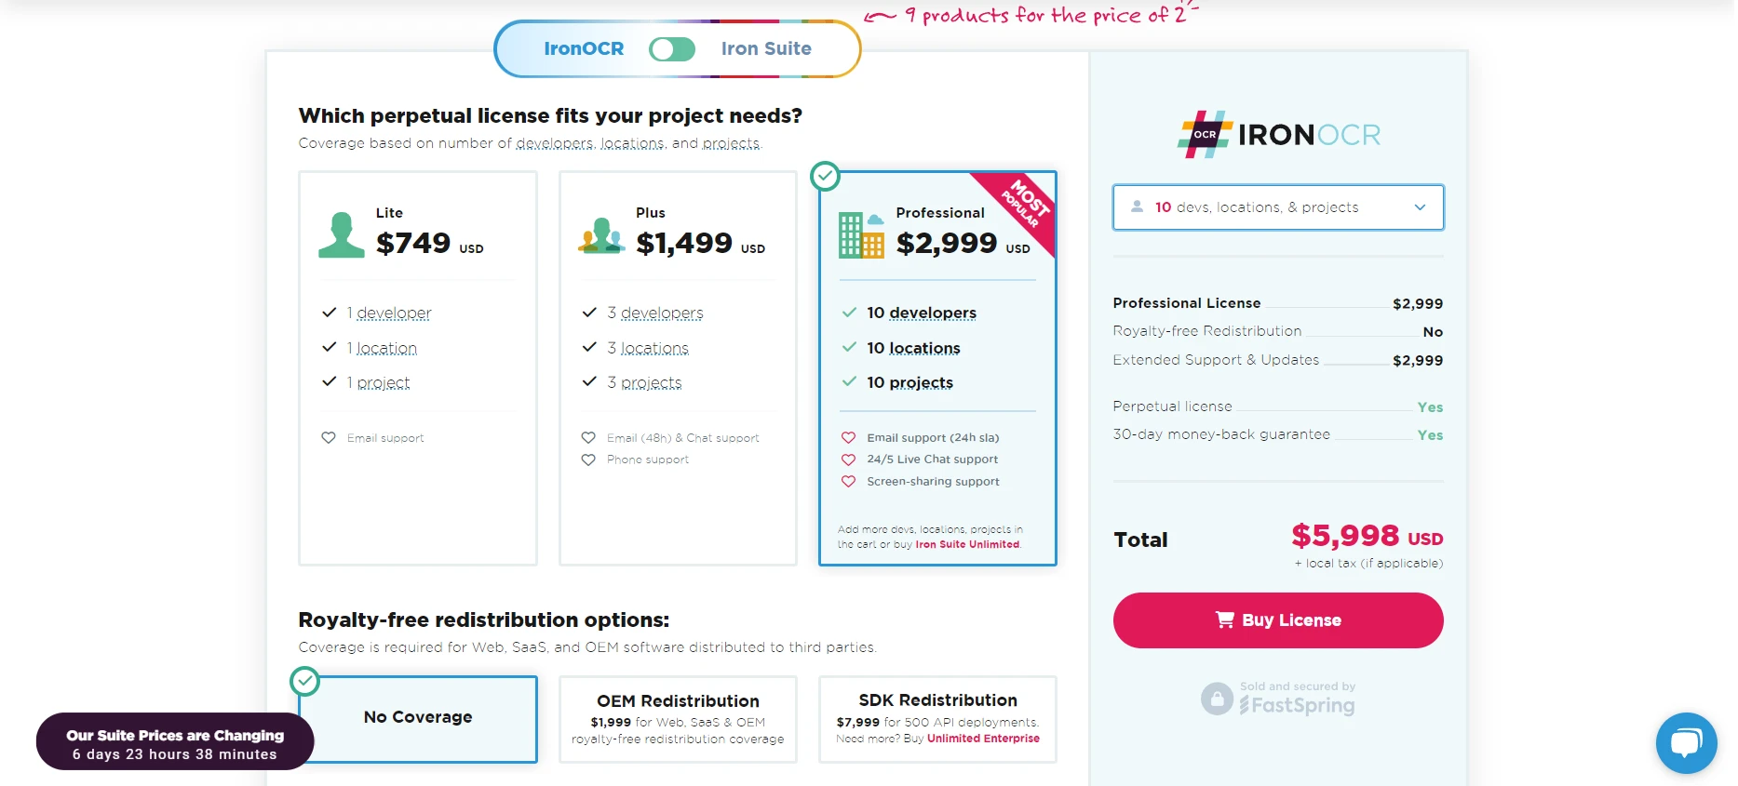Open the devs, locations & projects dropdown

1277,207
